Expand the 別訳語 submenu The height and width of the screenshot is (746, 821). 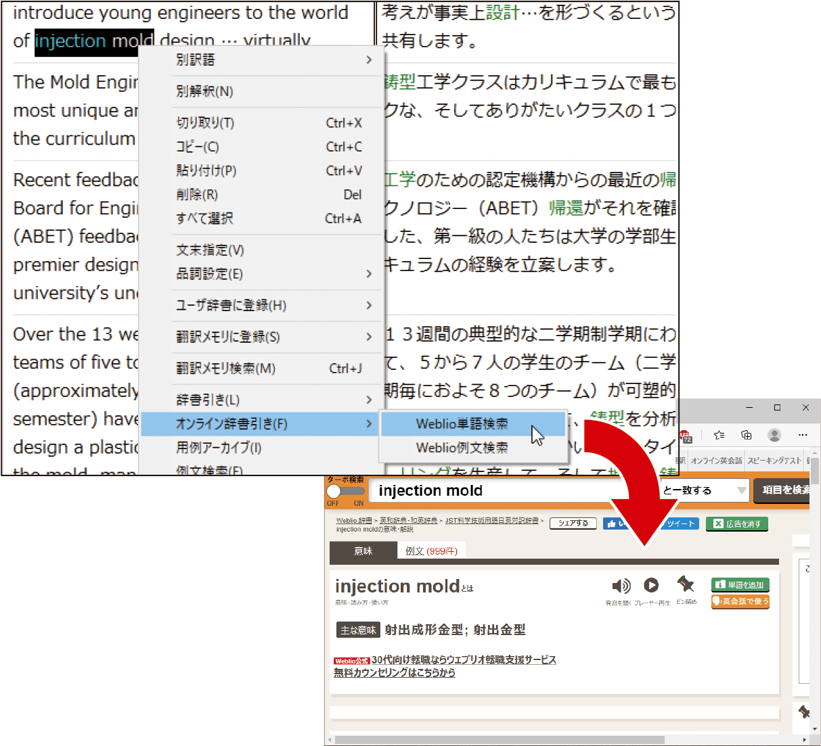(261, 60)
